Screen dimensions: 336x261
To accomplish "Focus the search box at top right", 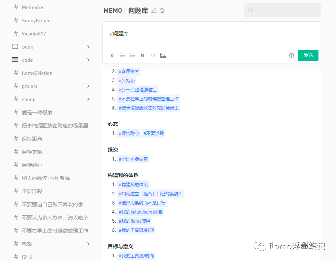I will pos(283,10).
